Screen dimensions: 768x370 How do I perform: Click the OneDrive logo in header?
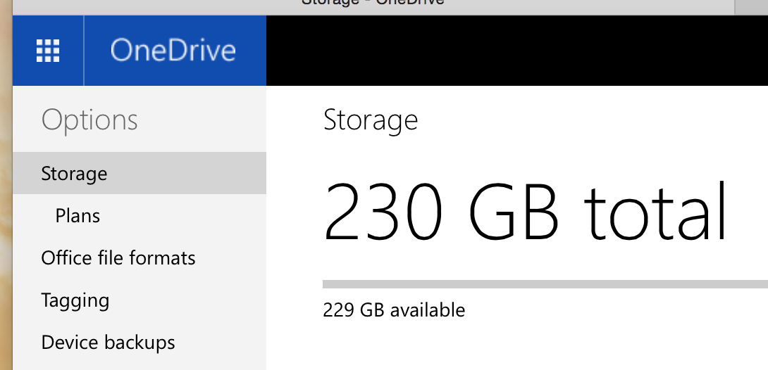[x=173, y=51]
